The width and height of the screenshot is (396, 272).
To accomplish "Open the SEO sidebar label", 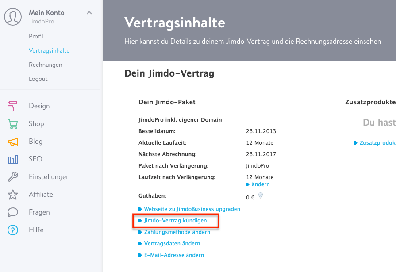I will click(x=35, y=159).
